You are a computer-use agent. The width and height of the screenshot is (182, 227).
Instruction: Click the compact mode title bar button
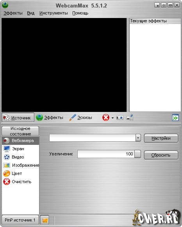[157, 5]
